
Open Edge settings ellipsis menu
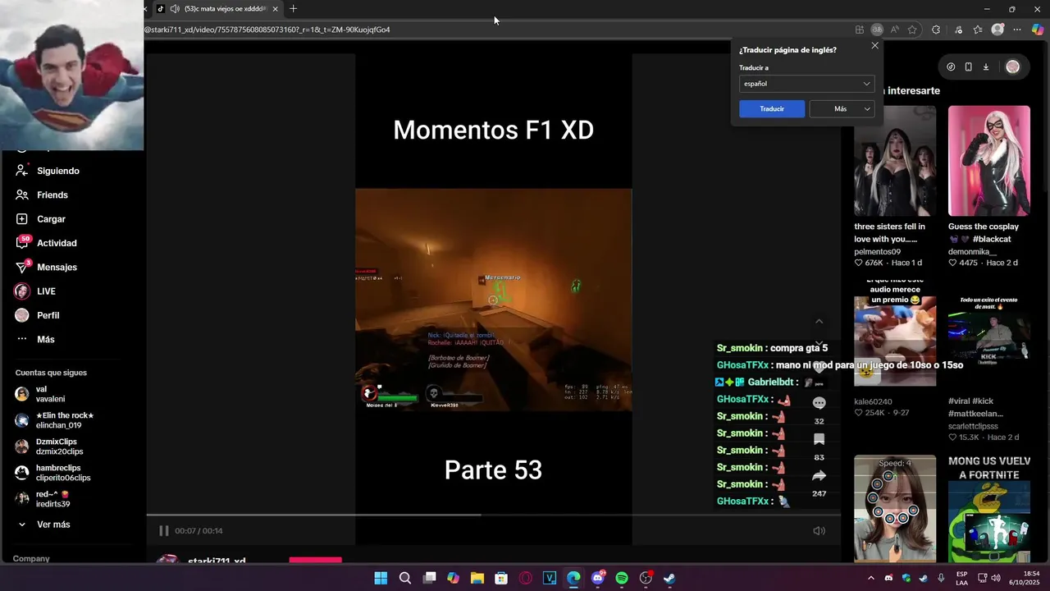(1017, 30)
